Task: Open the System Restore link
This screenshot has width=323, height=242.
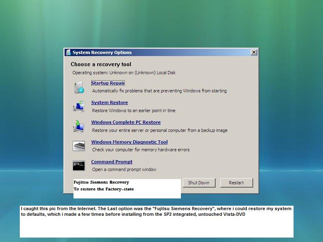Action: [109, 102]
